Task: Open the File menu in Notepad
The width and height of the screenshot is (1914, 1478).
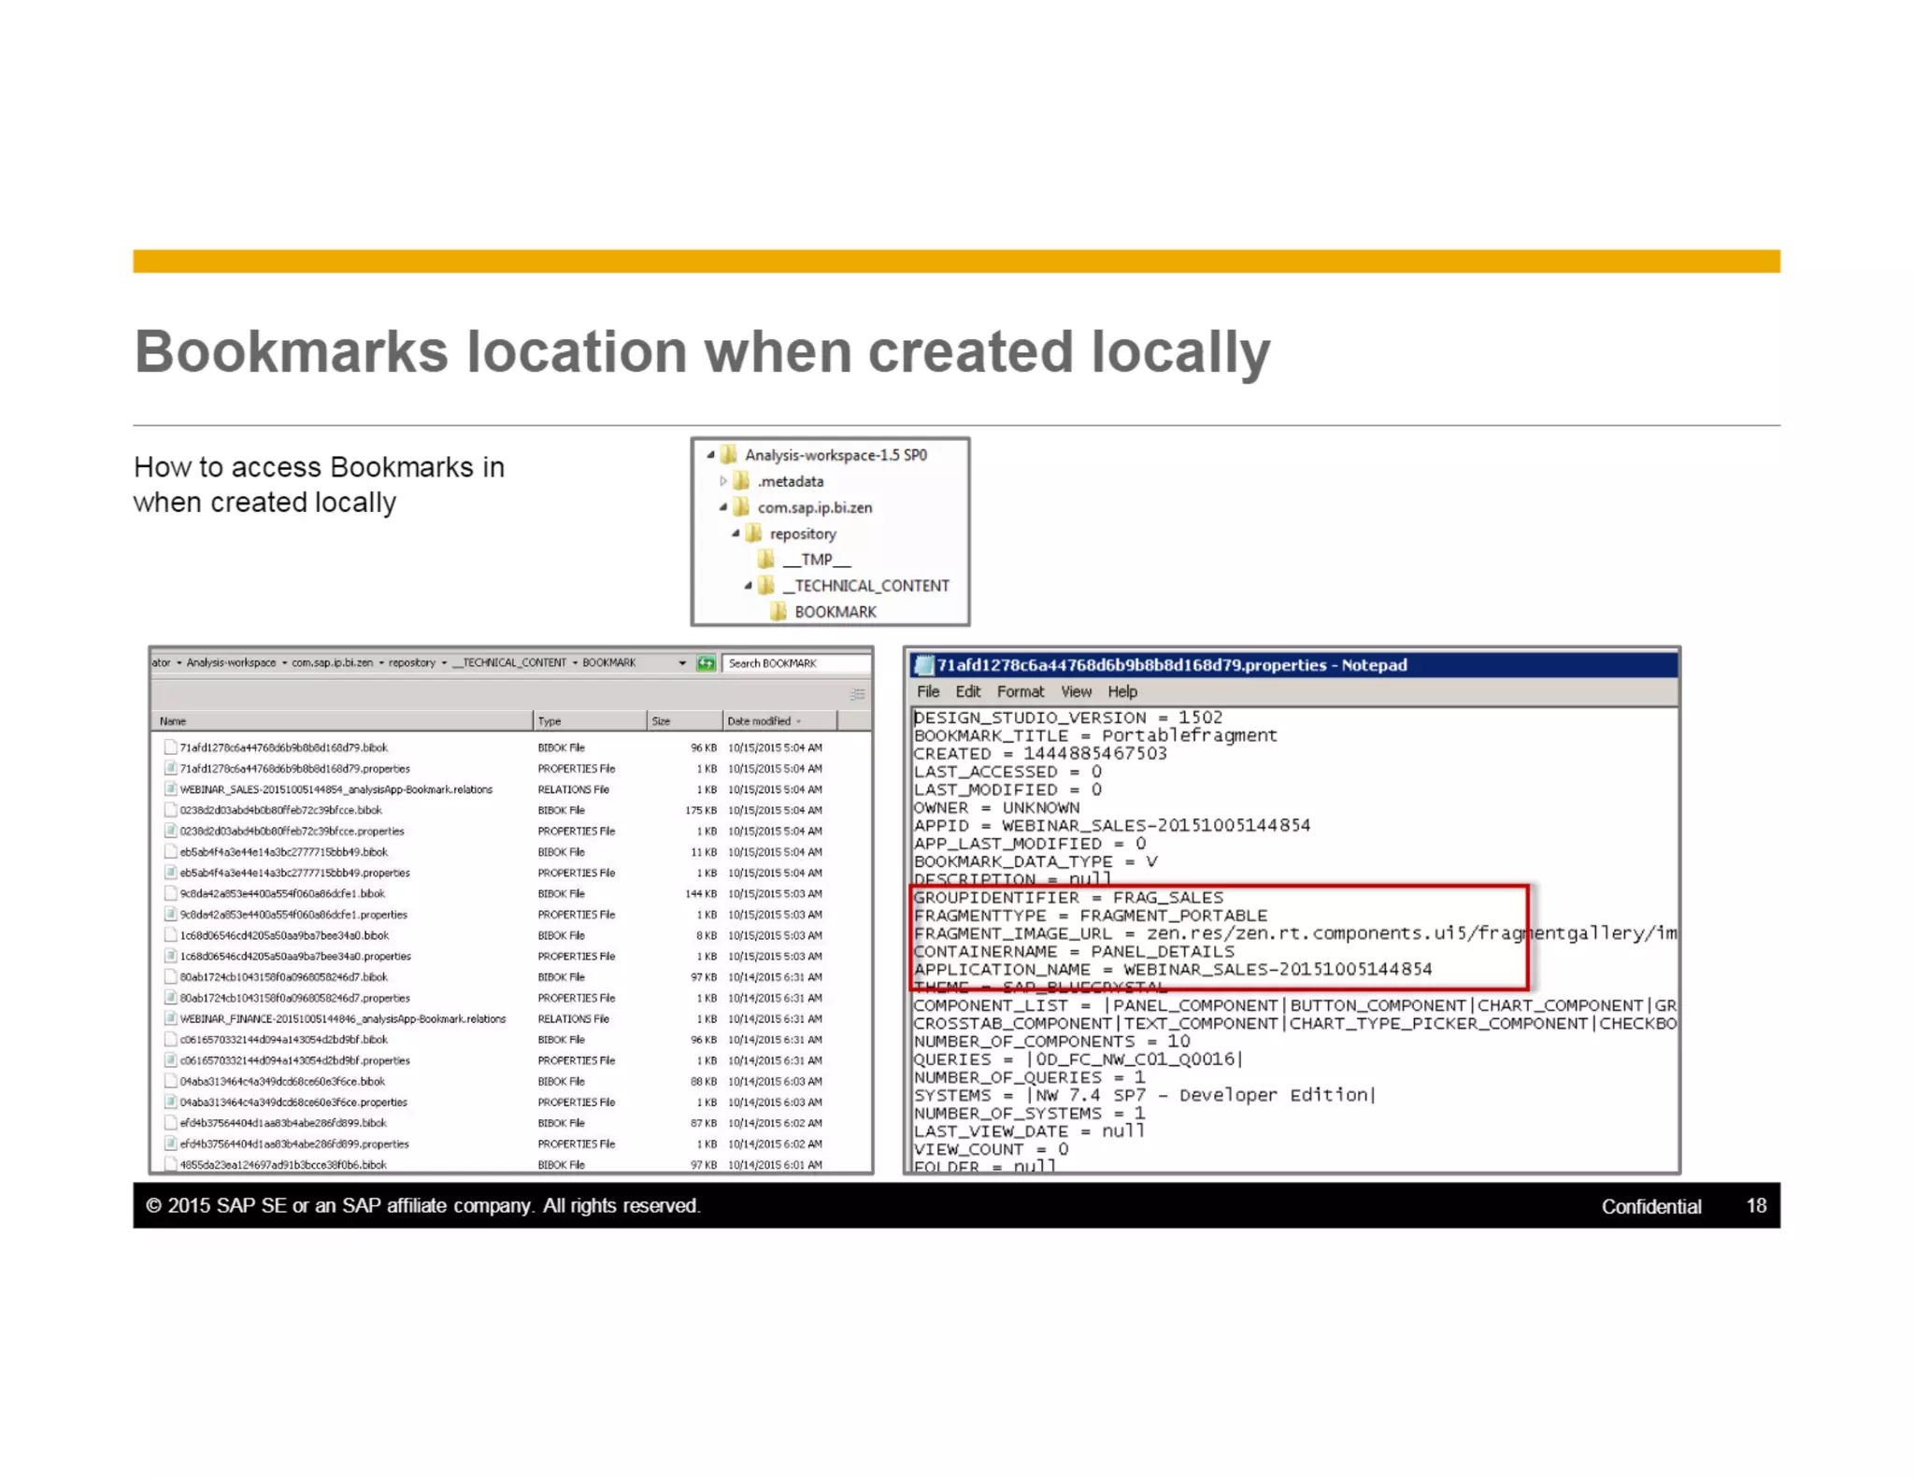Action: point(927,691)
